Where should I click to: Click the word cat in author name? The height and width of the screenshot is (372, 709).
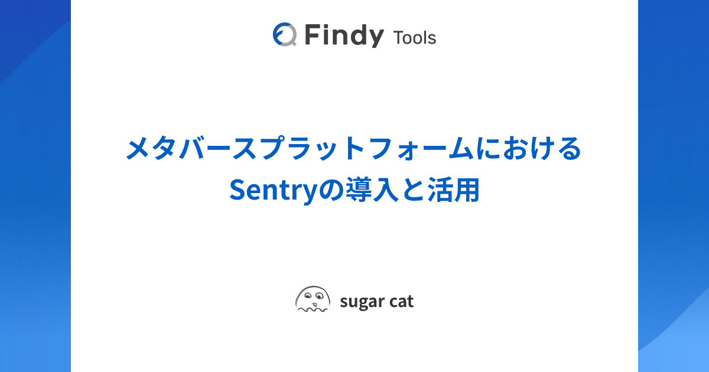pos(402,301)
